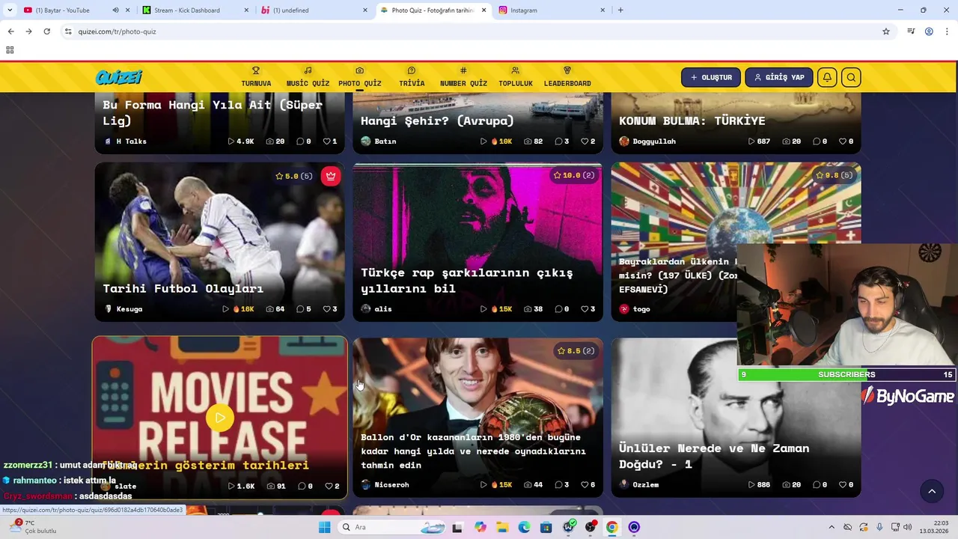Open author Ozzlem profile
The height and width of the screenshot is (539, 958).
tap(639, 484)
